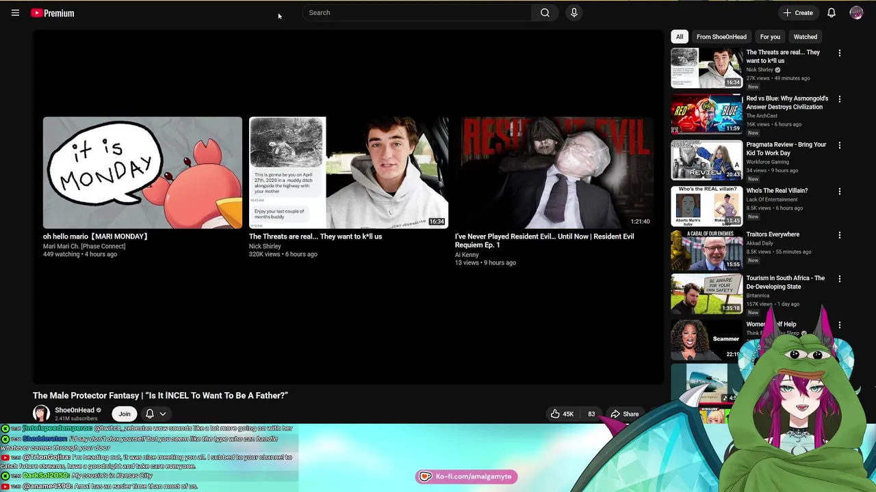Open sidebar thumbnail 'Red vs Blue' 11:59
This screenshot has width=876, height=492.
(706, 113)
